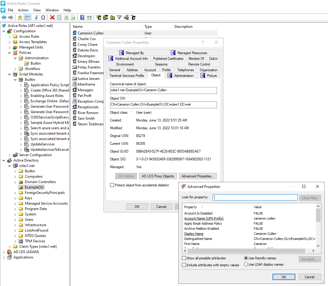Select River Ronson in the list
The width and height of the screenshot is (328, 286).
[88, 113]
